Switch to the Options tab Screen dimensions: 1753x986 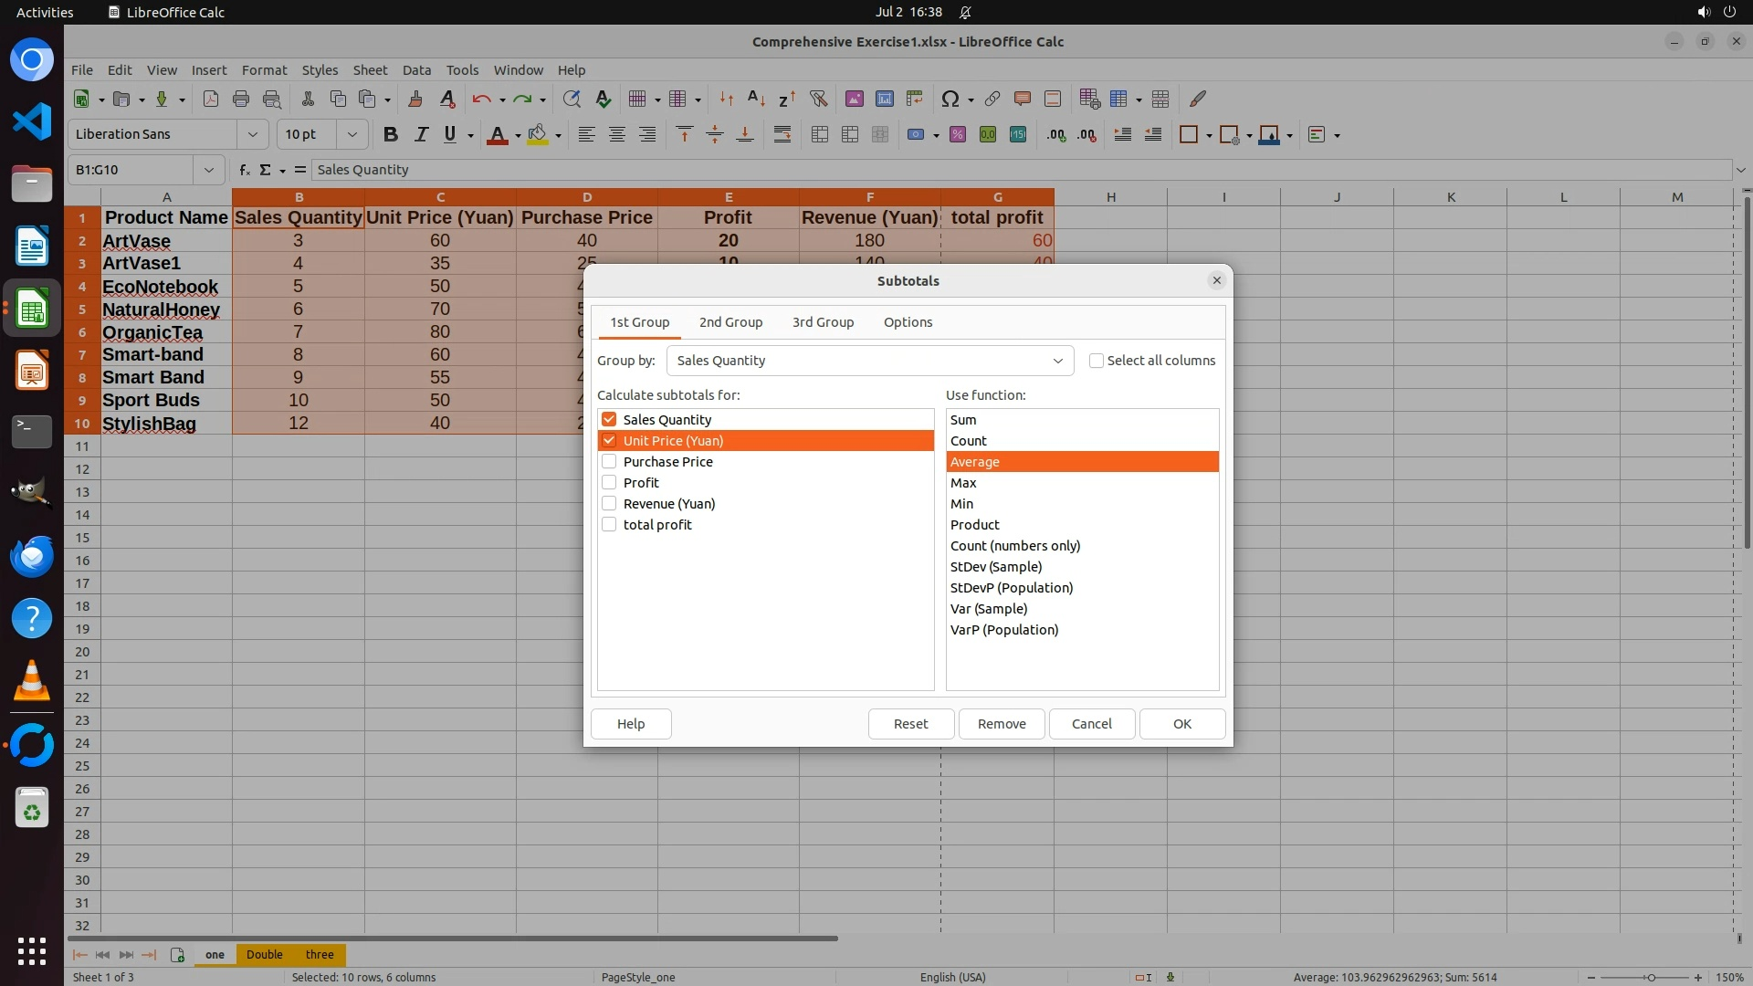[x=908, y=322]
